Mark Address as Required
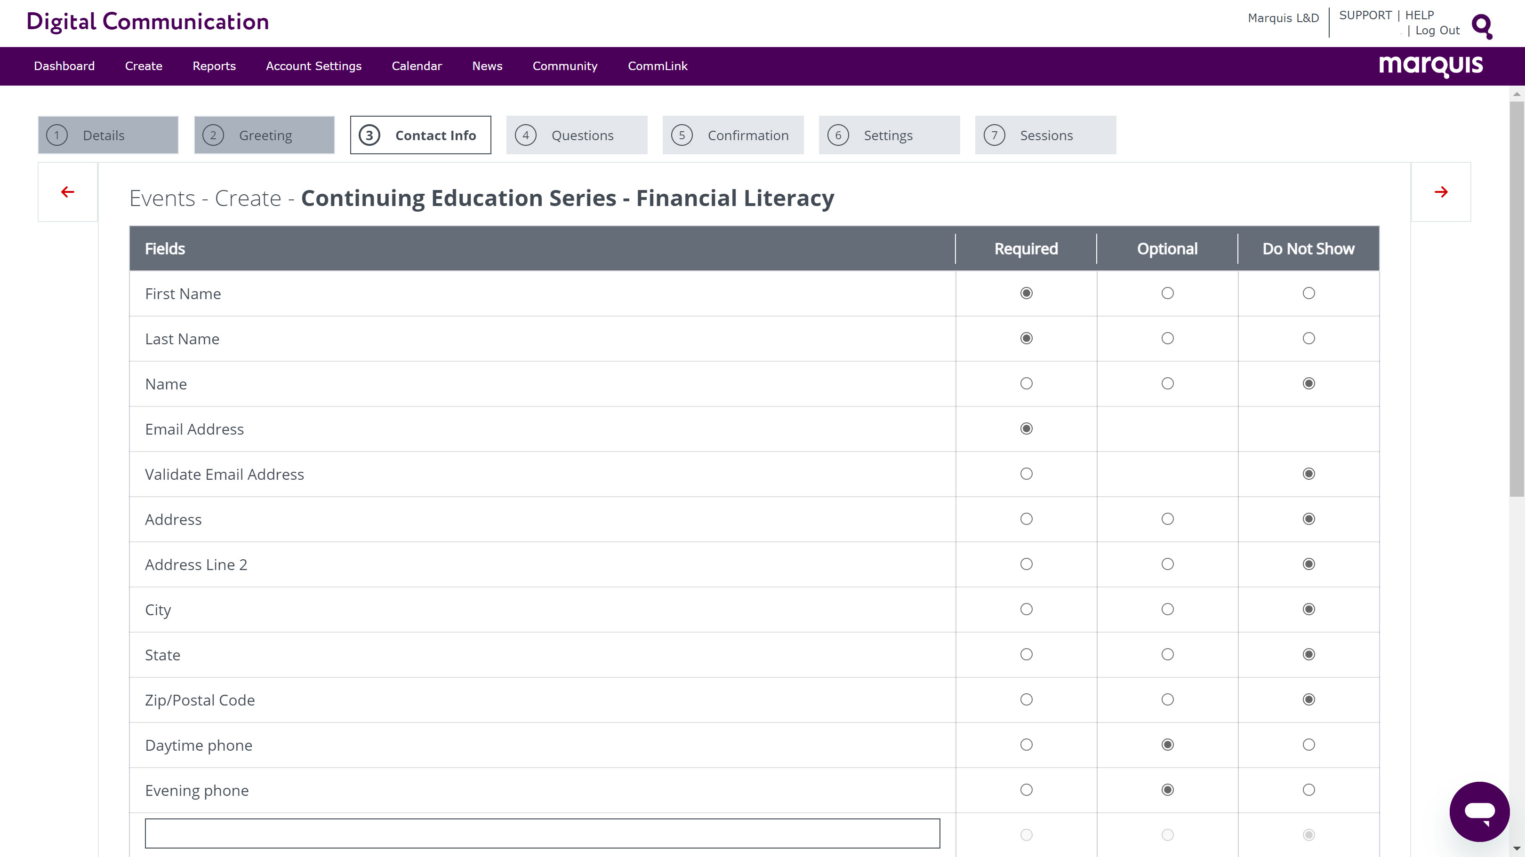 (1026, 519)
